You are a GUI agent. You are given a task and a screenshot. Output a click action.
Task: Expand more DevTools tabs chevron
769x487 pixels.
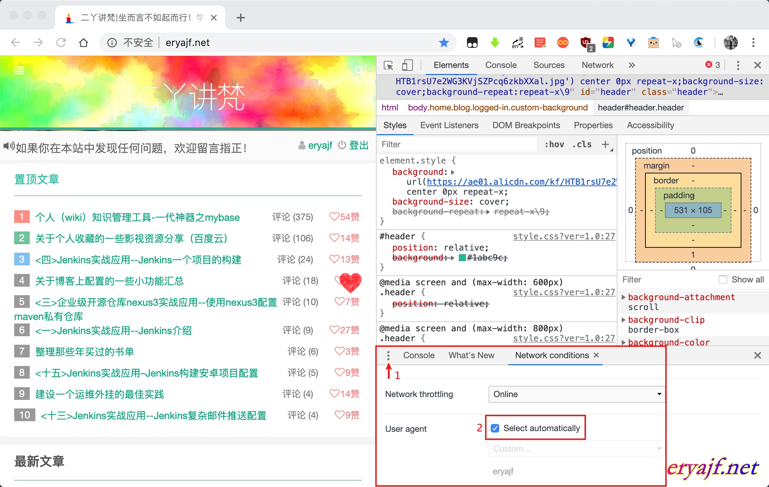tap(632, 65)
